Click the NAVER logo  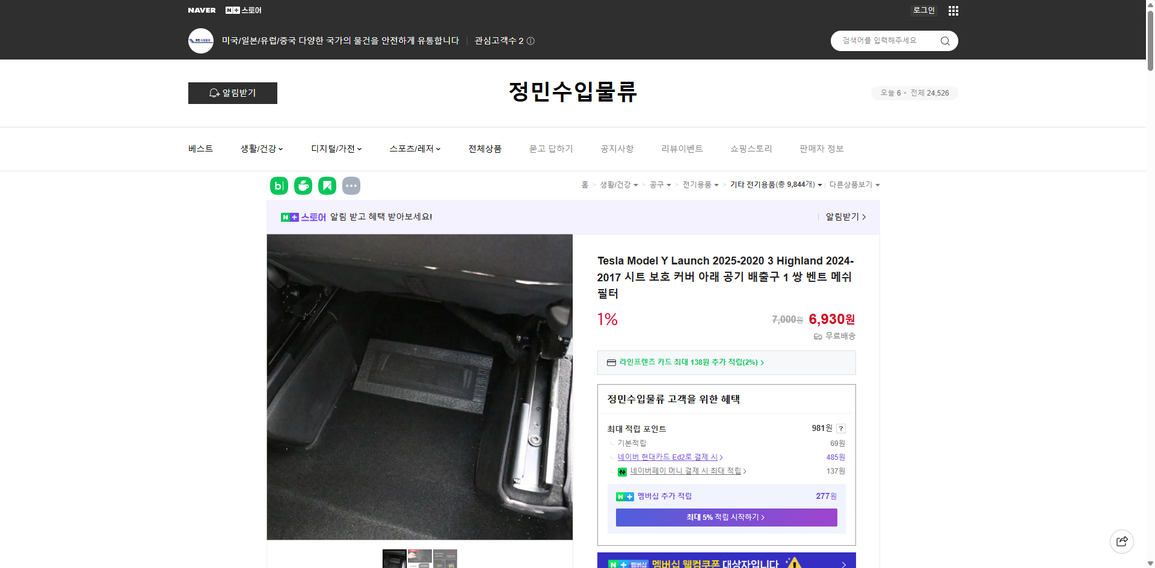(202, 10)
